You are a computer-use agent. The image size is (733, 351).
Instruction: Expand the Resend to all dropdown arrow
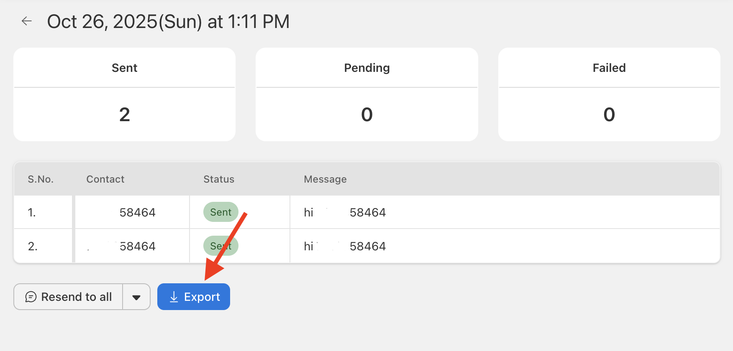coord(136,297)
